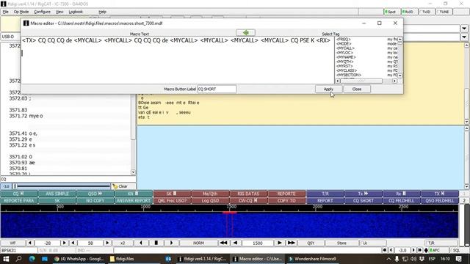Open Outlook icon in the taskbar
The image size is (470, 264).
click(168, 259)
